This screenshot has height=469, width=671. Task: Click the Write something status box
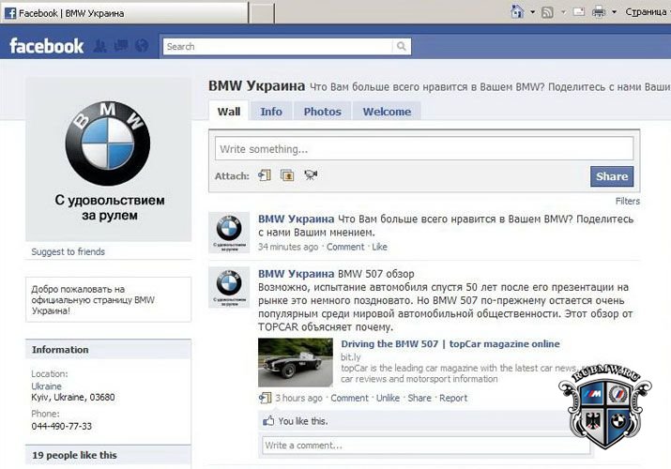(424, 149)
